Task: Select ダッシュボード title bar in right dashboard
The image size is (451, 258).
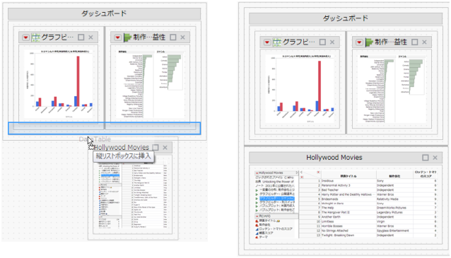Action: click(x=346, y=18)
